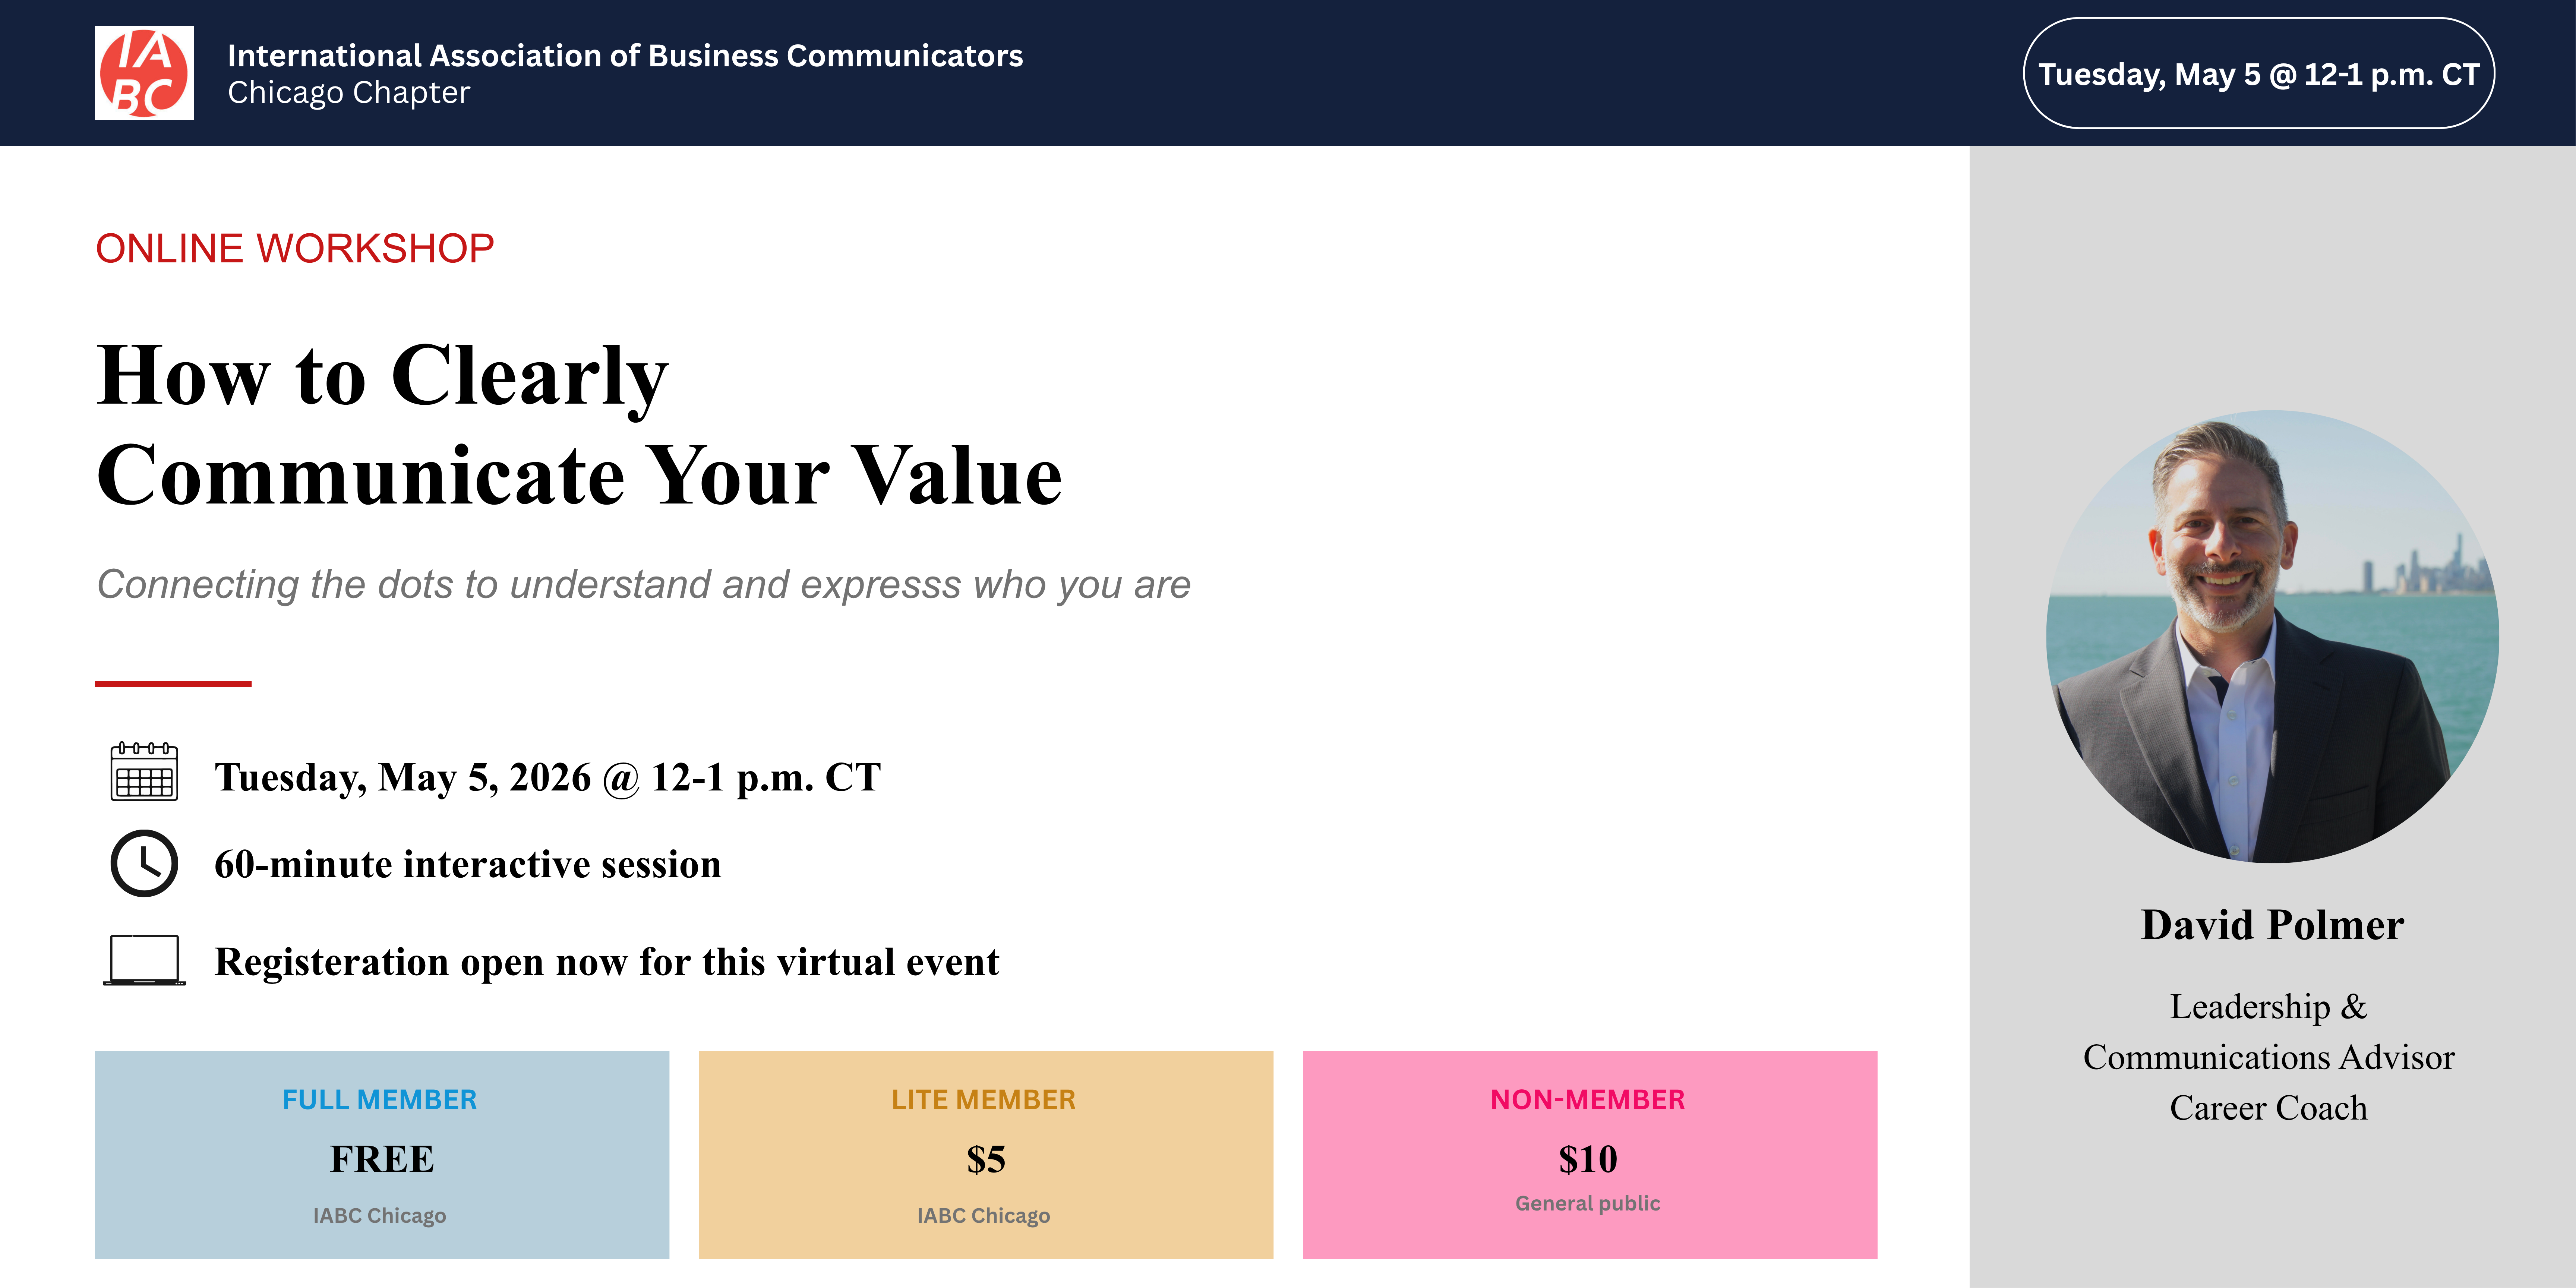Screen dimensions: 2576x1288
Task: Click the calendar icon beside the date
Action: 144,771
